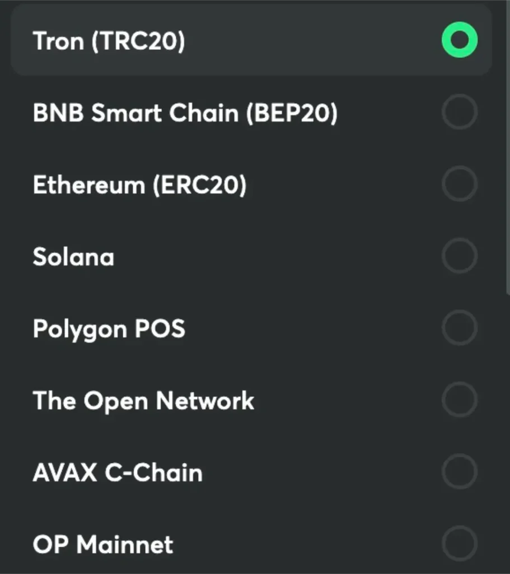Choose The Open Network entry
Image resolution: width=510 pixels, height=574 pixels.
pos(252,400)
